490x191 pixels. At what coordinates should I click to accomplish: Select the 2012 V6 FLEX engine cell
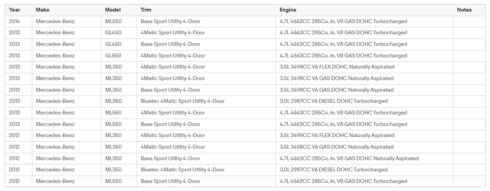coord(365,136)
